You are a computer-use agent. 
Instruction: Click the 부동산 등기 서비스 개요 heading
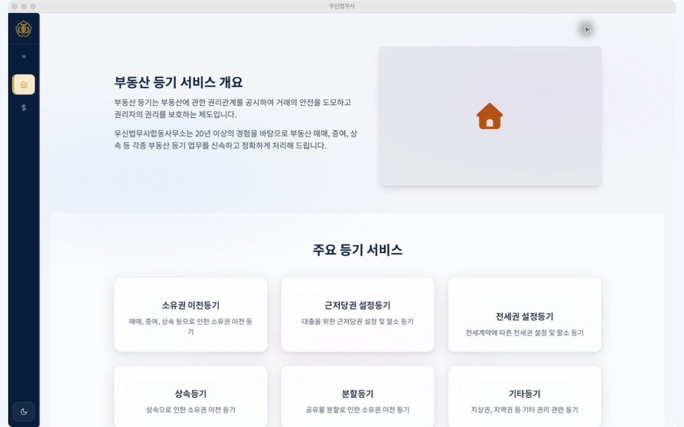click(x=179, y=82)
